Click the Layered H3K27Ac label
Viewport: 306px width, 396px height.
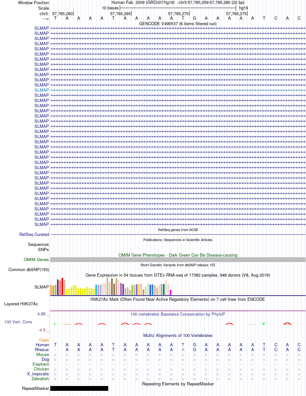(21, 304)
